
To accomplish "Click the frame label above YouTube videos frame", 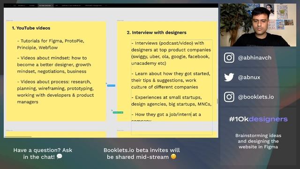I will point(9,20).
